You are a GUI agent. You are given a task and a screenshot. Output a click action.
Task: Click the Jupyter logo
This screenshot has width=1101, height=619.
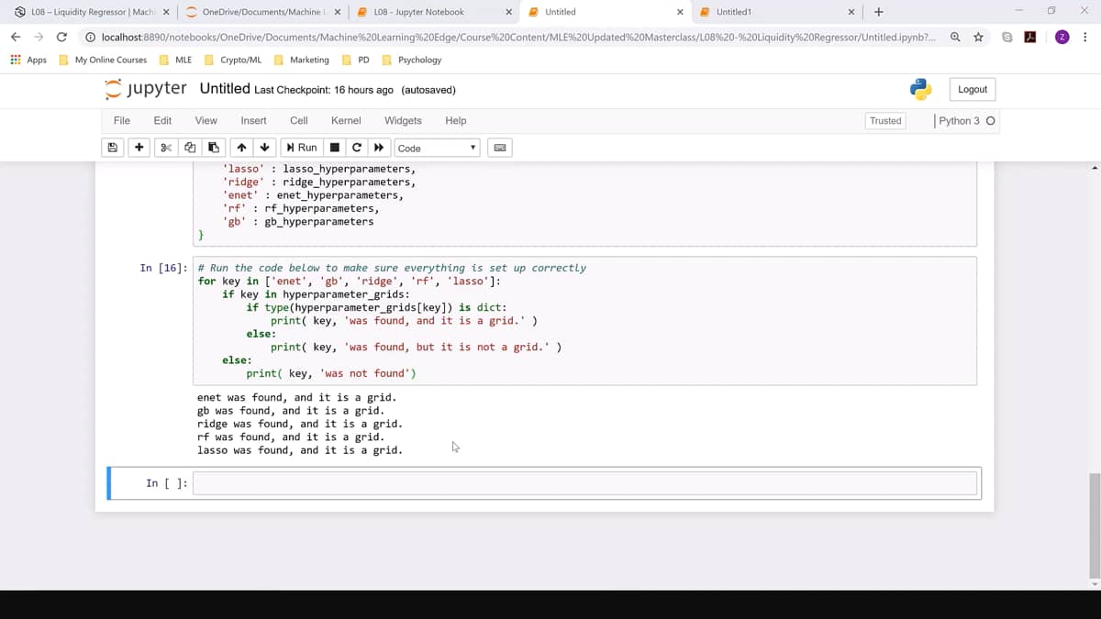pyautogui.click(x=146, y=89)
